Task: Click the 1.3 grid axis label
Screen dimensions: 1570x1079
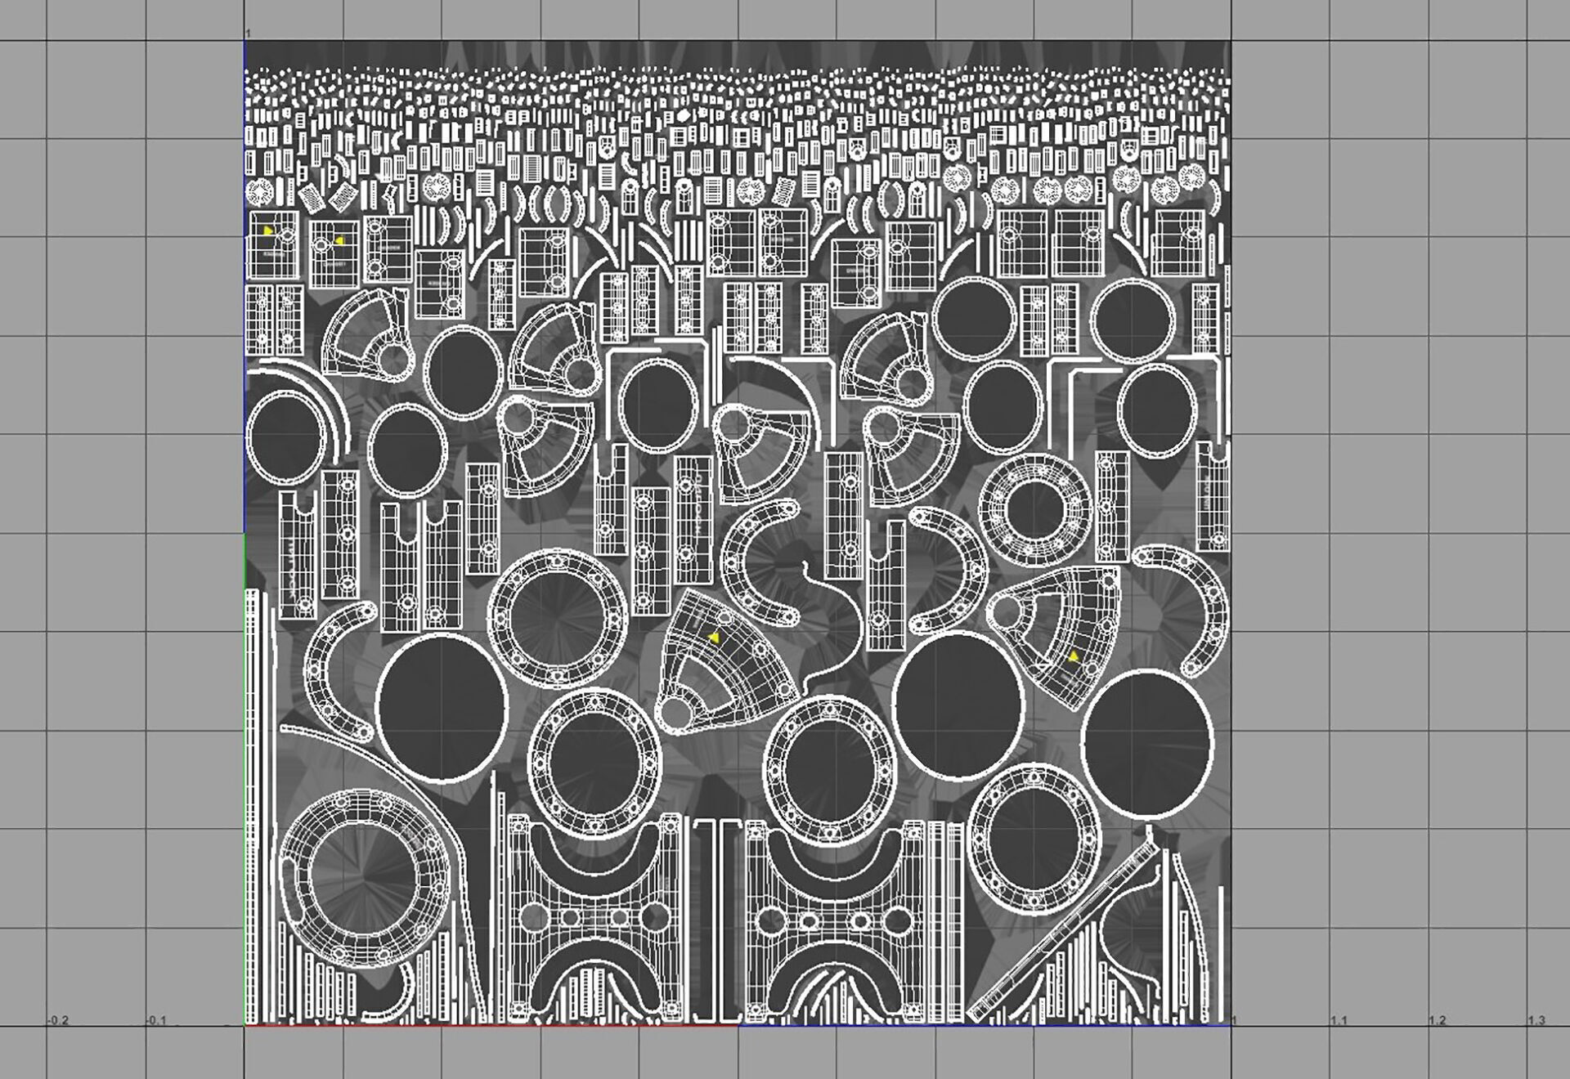Action: point(1536,1021)
